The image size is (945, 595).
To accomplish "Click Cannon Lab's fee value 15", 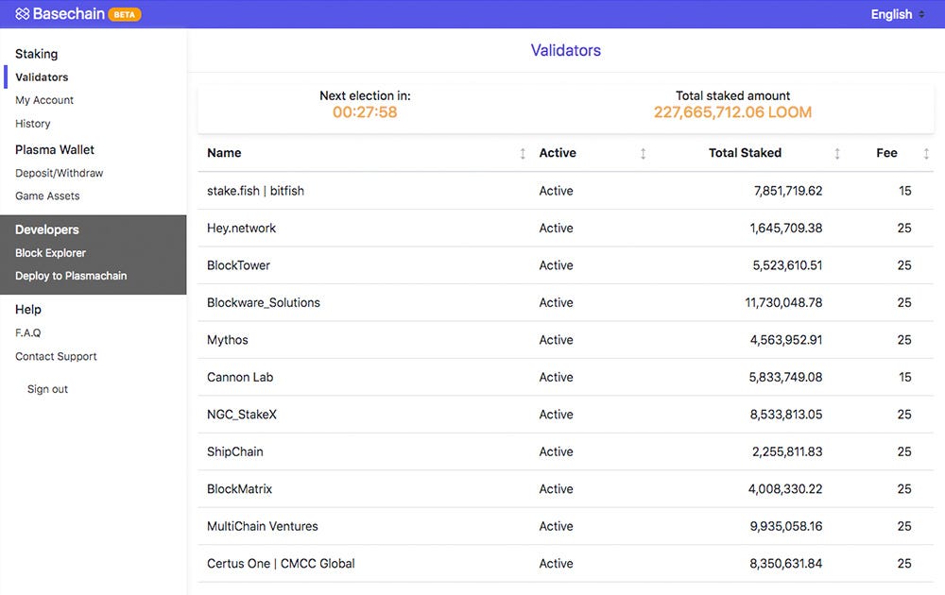I will coord(904,378).
